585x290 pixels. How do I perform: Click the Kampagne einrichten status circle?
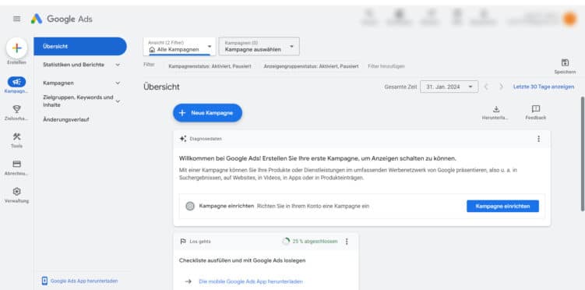(x=190, y=206)
